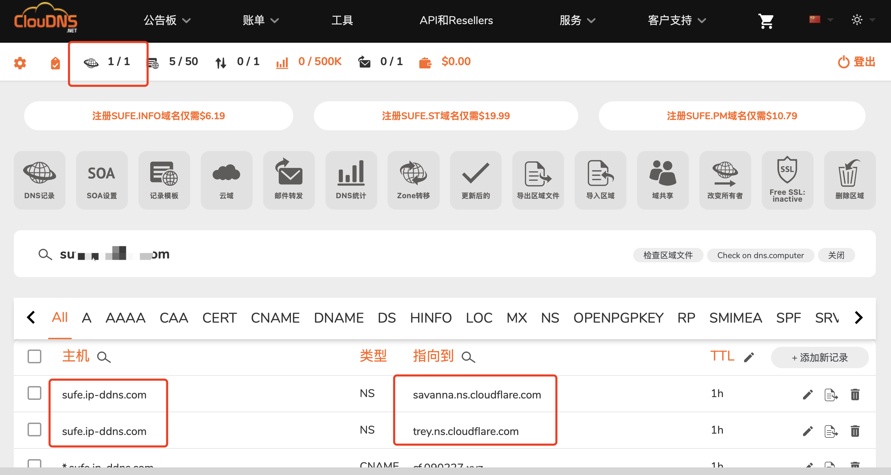The width and height of the screenshot is (891, 475).
Task: Edit the trey.ns.cloudflare.com record
Action: click(807, 431)
